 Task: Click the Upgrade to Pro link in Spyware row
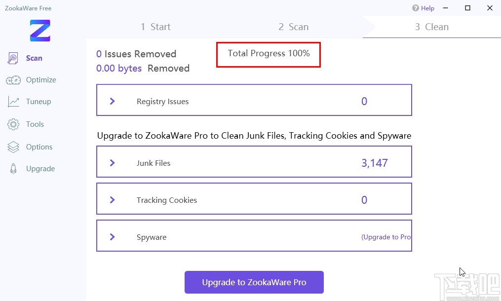coord(386,237)
